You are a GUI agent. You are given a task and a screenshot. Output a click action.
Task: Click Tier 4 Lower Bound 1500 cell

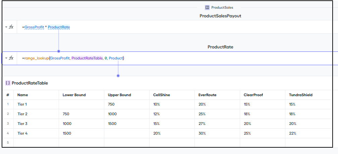click(x=81, y=133)
